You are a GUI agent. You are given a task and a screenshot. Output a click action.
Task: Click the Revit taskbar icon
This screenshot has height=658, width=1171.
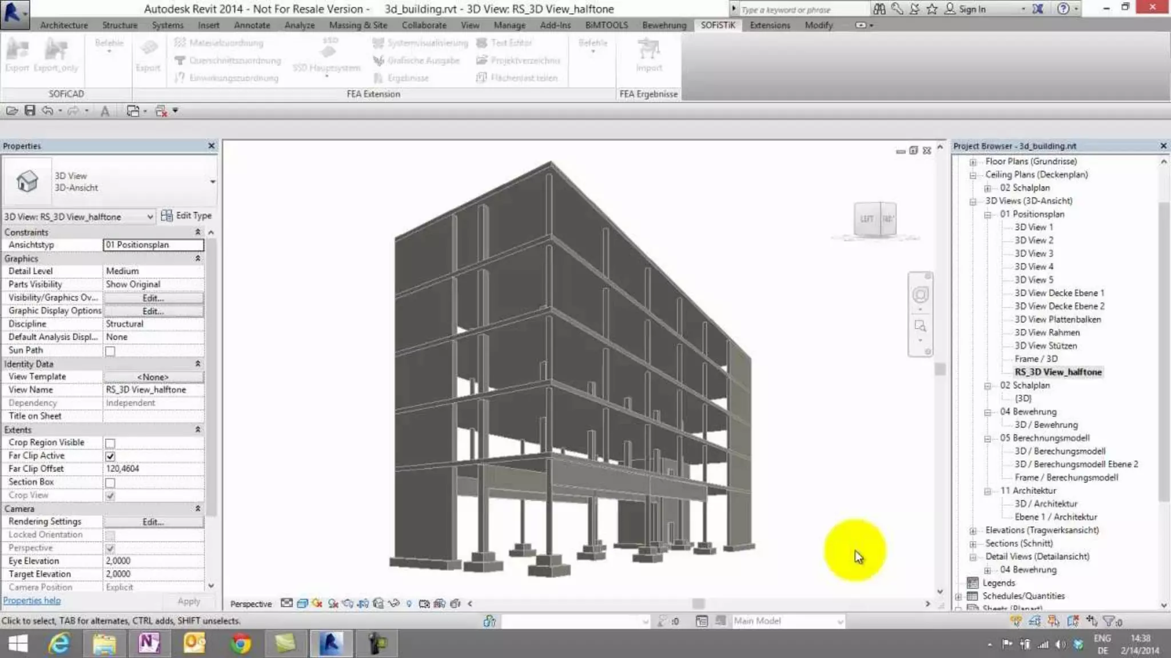coord(331,644)
